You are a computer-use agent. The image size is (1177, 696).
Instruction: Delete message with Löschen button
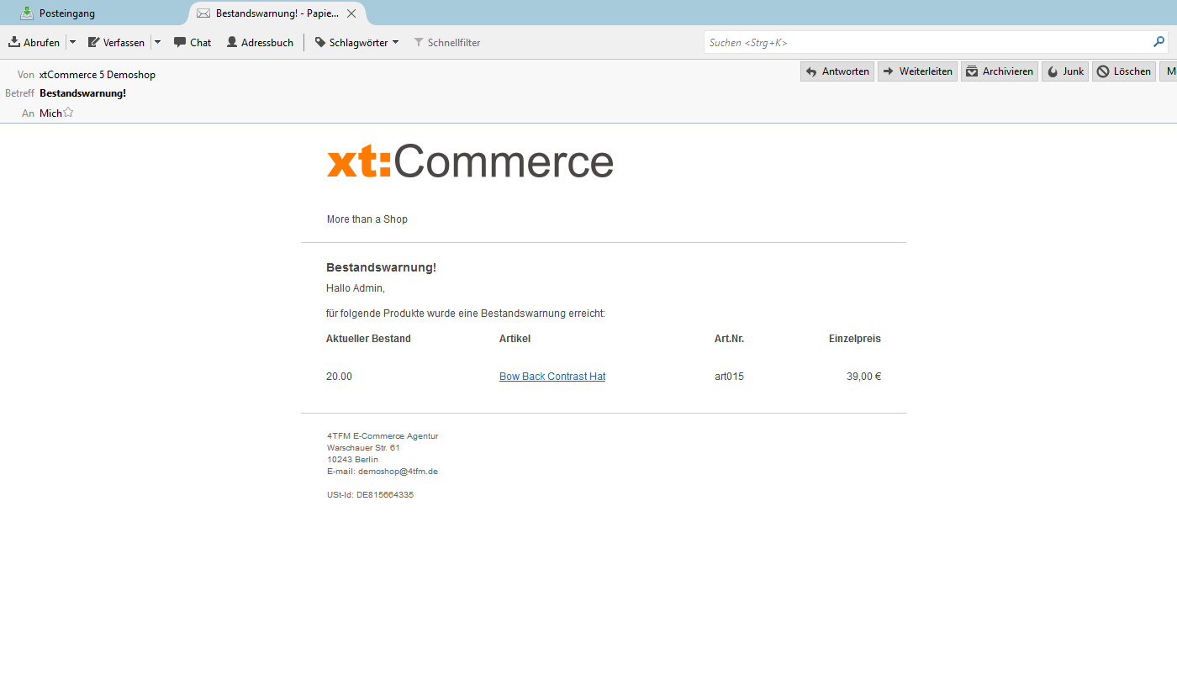pyautogui.click(x=1124, y=71)
